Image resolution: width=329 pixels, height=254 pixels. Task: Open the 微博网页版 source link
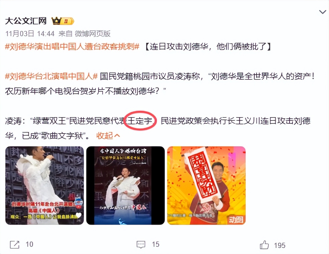[93, 34]
